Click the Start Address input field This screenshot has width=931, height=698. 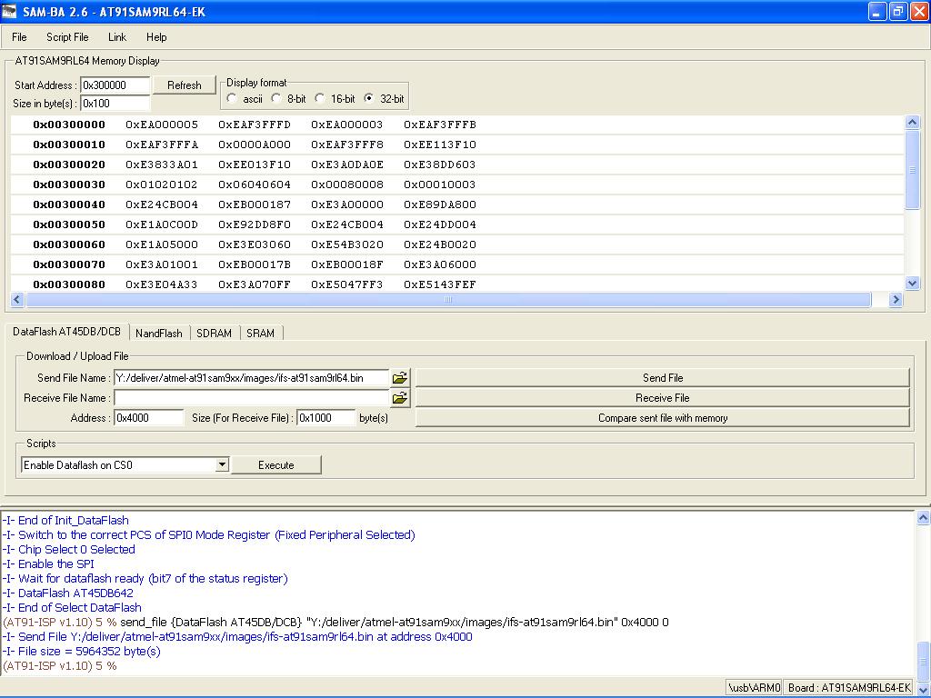click(x=115, y=85)
